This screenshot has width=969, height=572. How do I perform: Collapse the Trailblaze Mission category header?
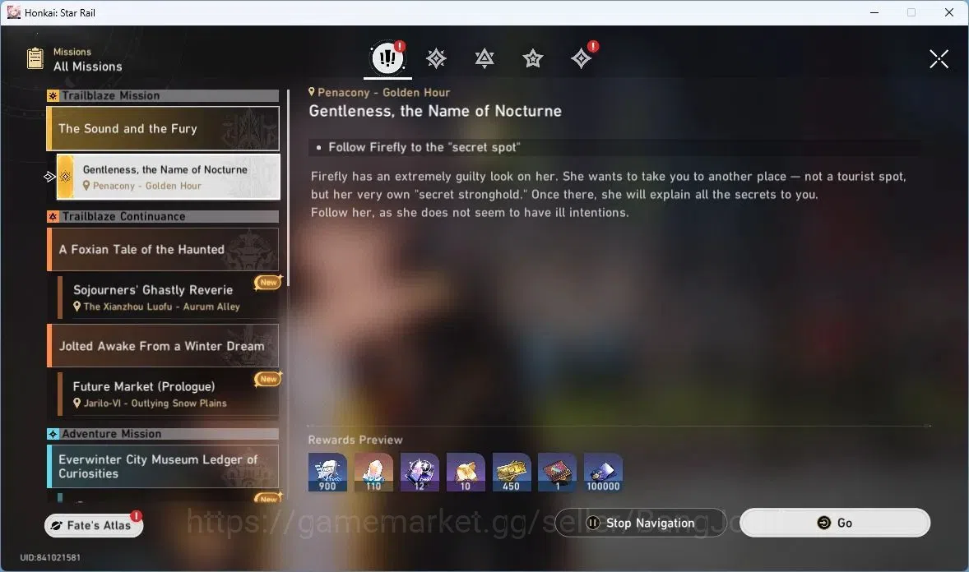[163, 96]
